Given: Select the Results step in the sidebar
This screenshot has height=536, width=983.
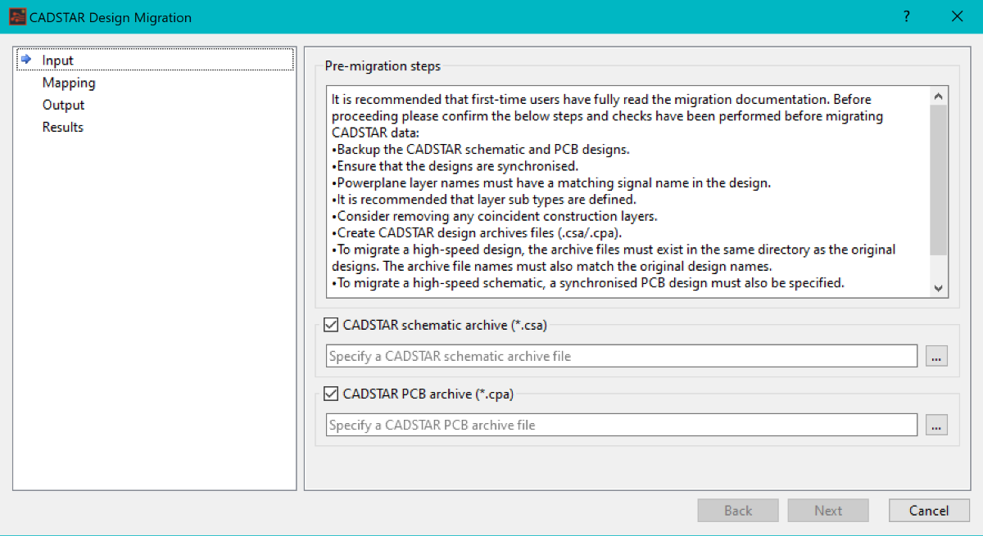Looking at the screenshot, I should tap(63, 127).
